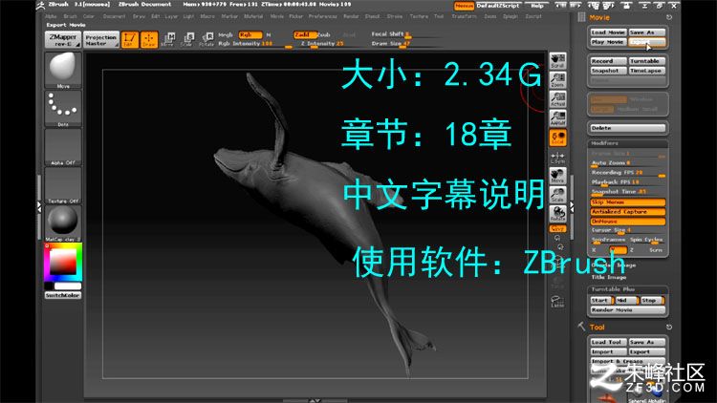Viewport: 717px width, 403px height.
Task: Open the Texture Off selector
Action: tap(63, 185)
